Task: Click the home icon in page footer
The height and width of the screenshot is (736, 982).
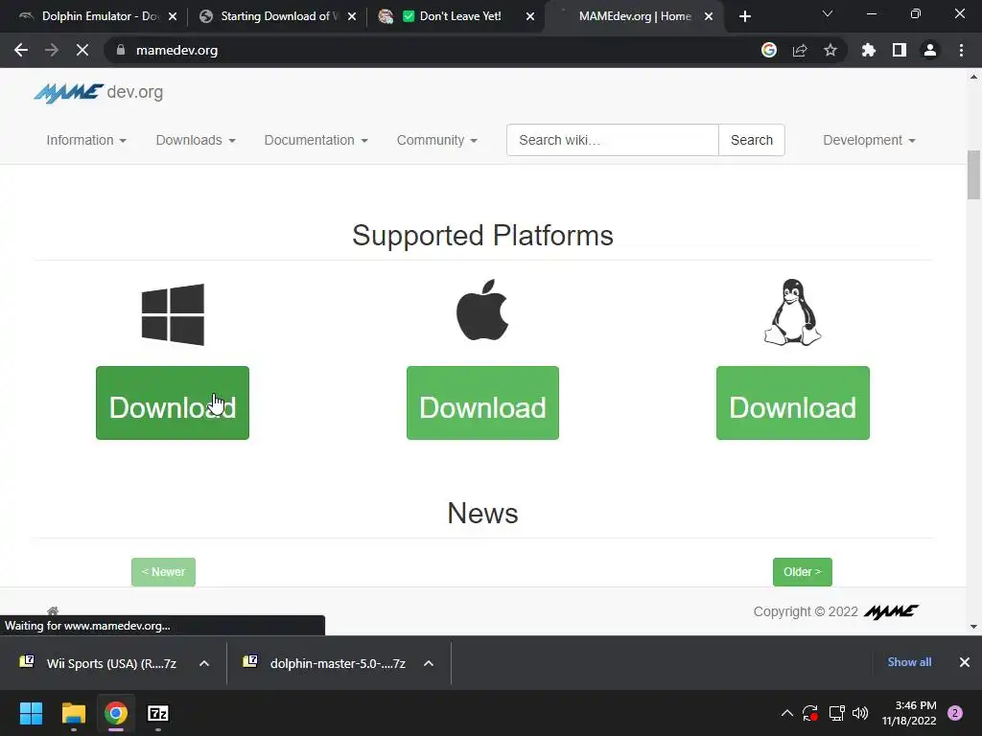Action: click(53, 610)
